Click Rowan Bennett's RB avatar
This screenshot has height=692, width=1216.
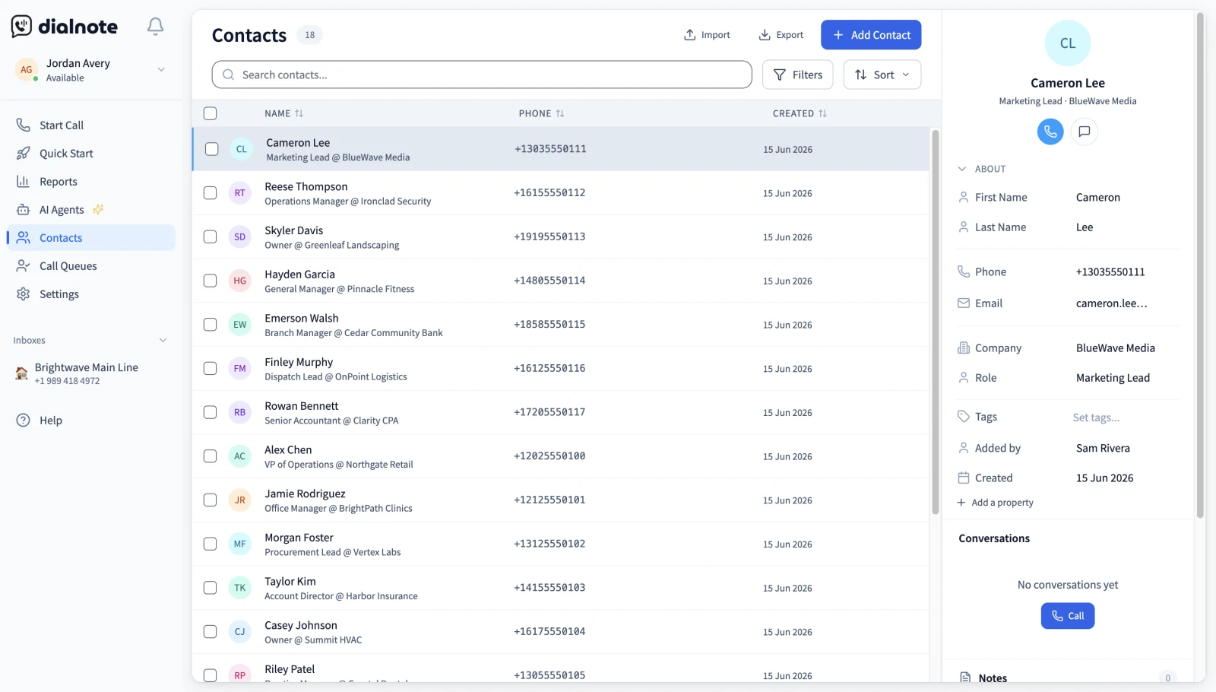[240, 412]
